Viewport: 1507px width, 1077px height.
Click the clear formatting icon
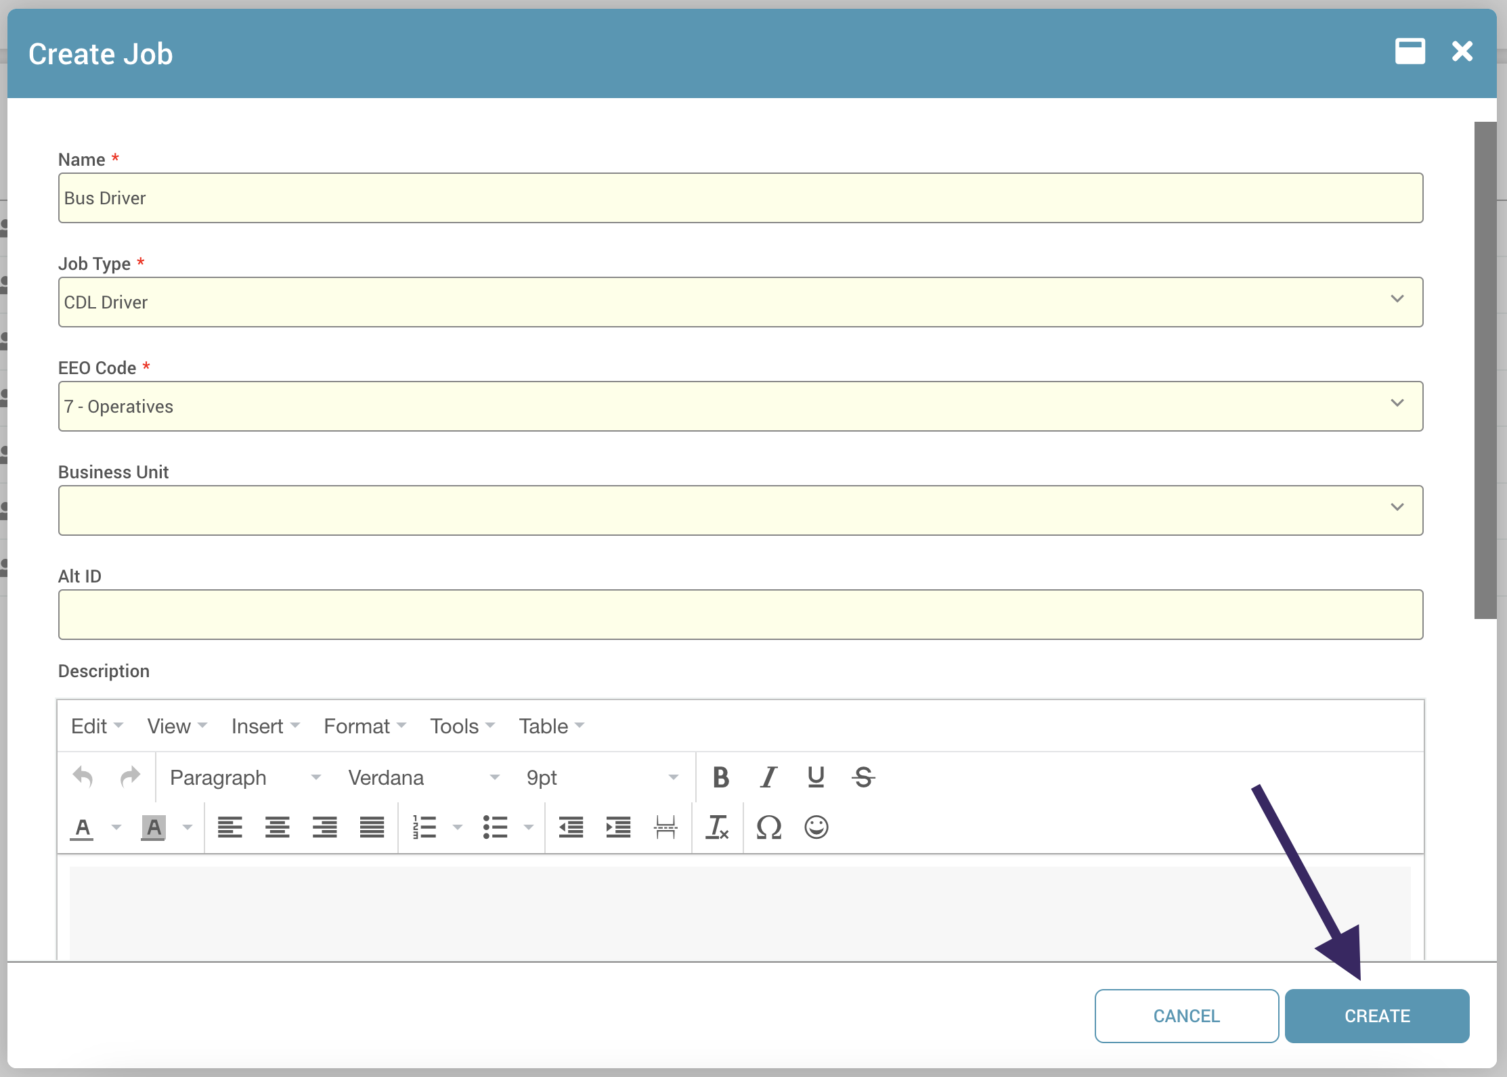click(717, 827)
